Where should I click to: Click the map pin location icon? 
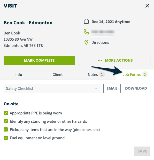point(86,42)
